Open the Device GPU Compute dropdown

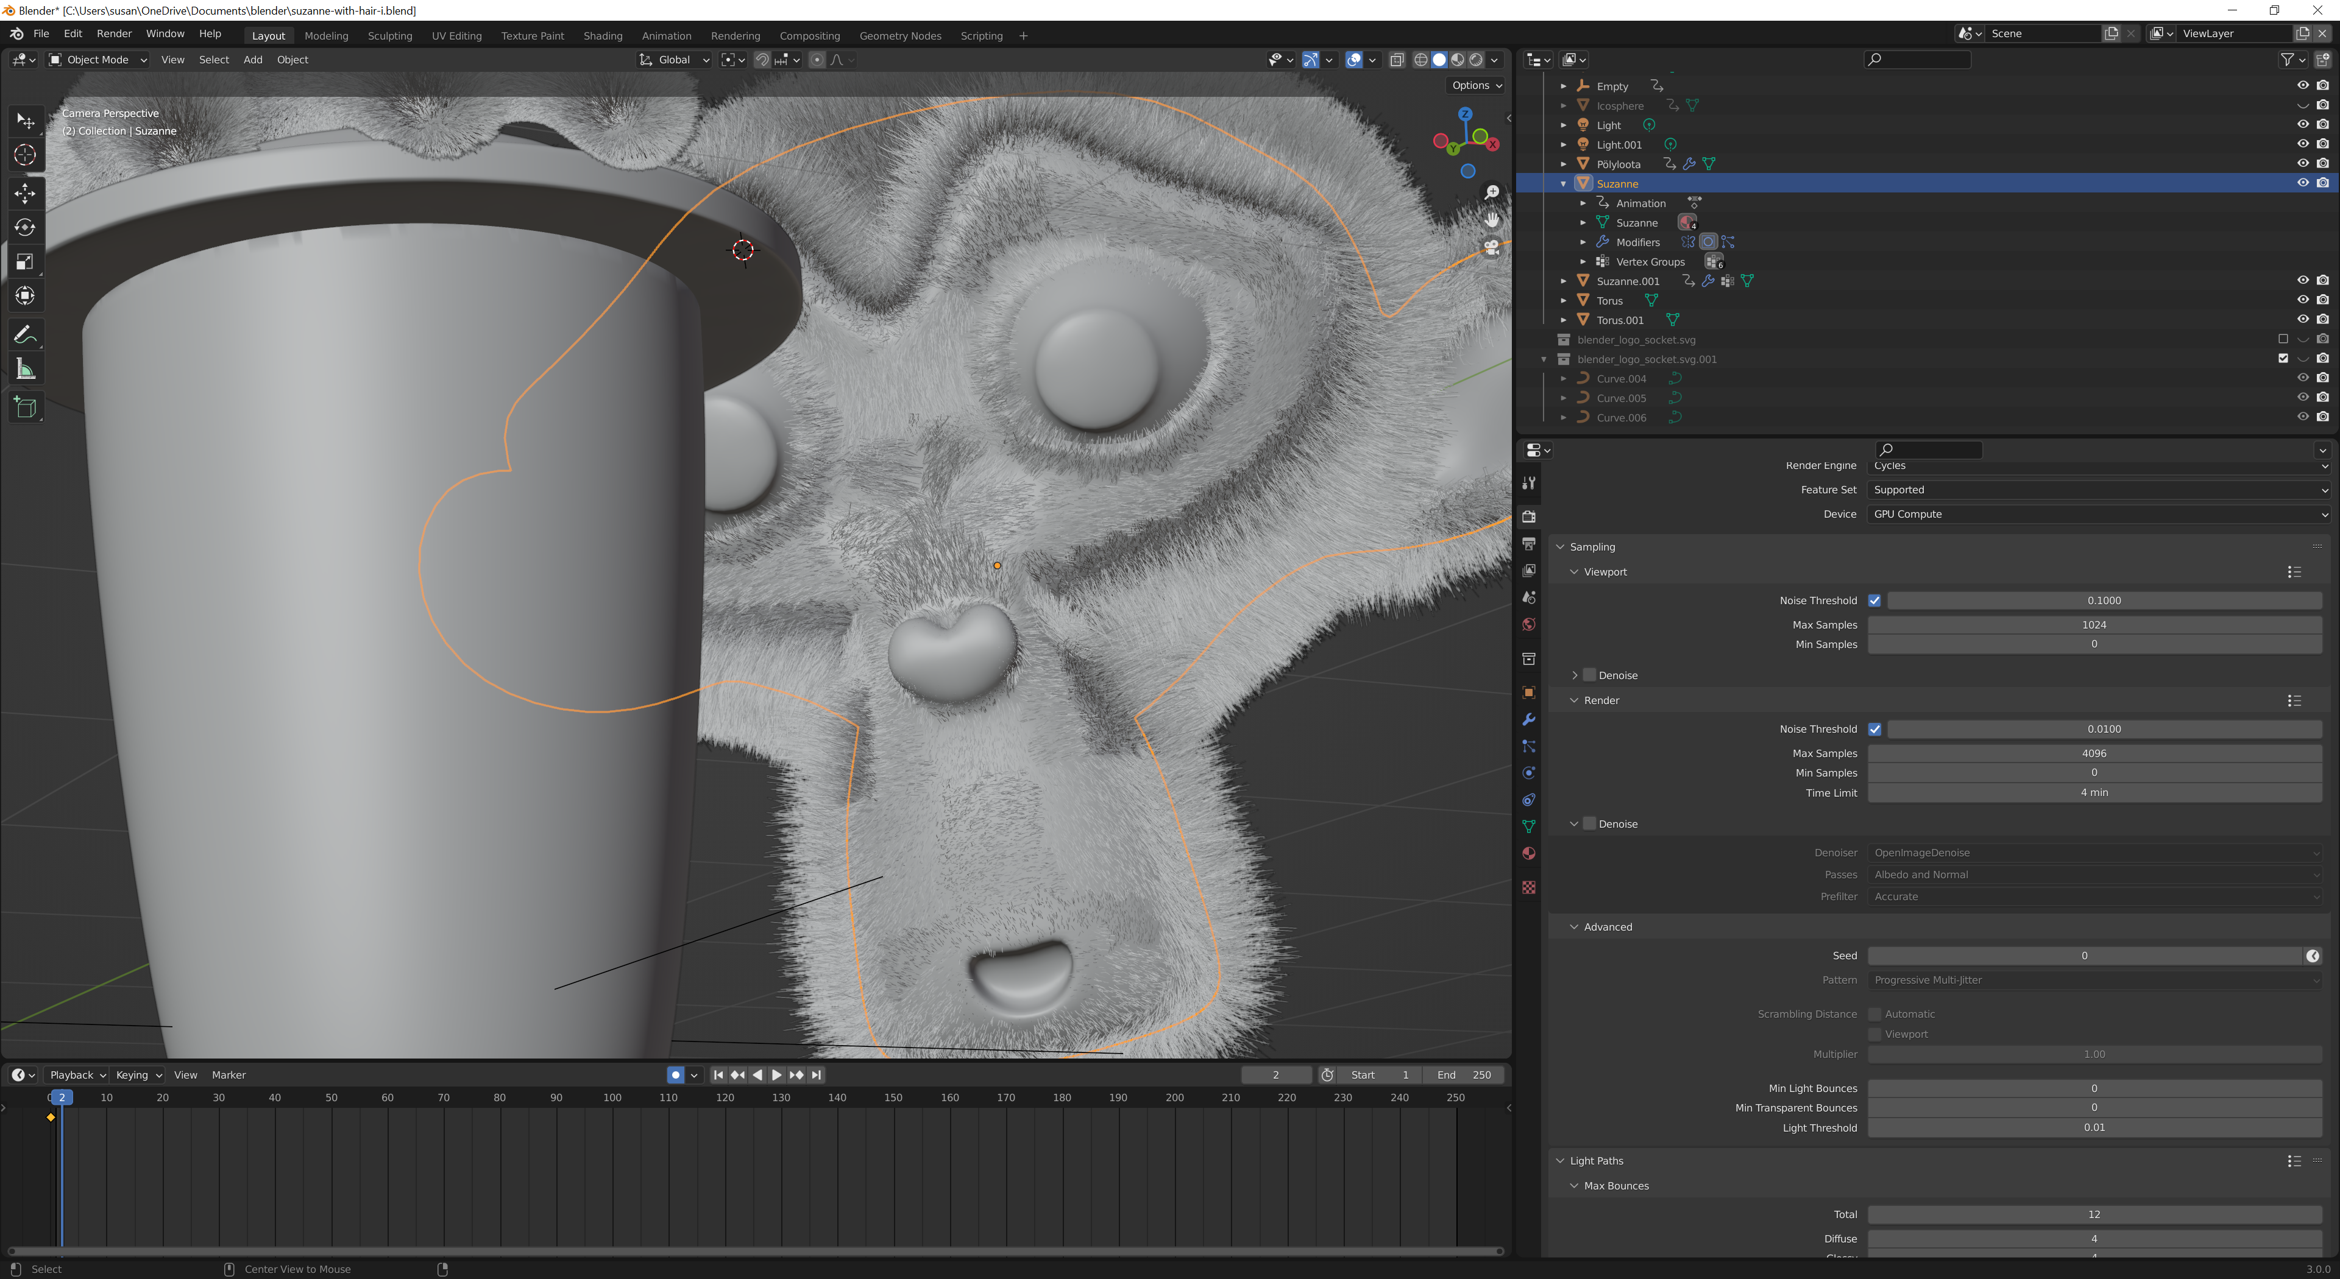(x=2099, y=514)
